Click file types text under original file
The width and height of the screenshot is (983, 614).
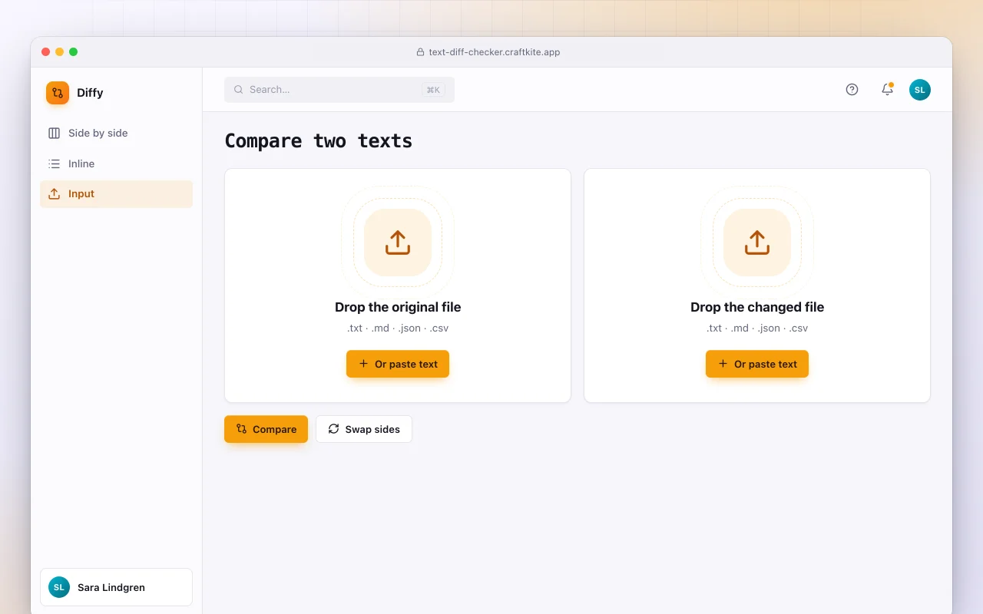398,328
